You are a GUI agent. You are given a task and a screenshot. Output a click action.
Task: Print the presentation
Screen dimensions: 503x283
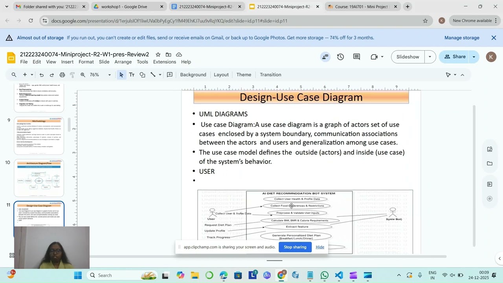tap(62, 75)
